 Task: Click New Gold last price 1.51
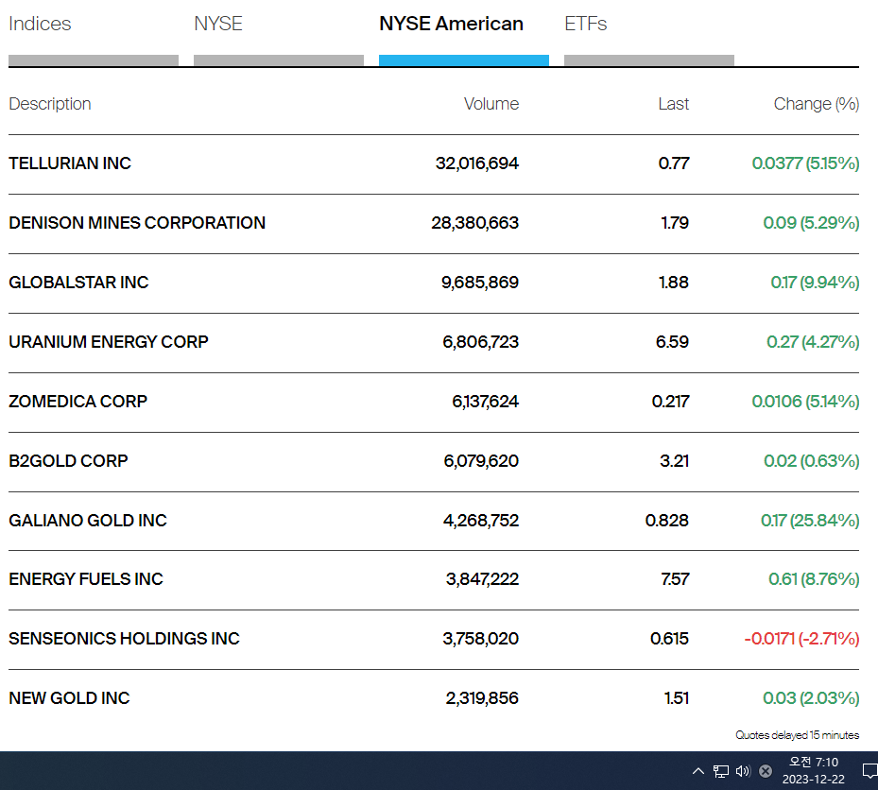pyautogui.click(x=677, y=697)
